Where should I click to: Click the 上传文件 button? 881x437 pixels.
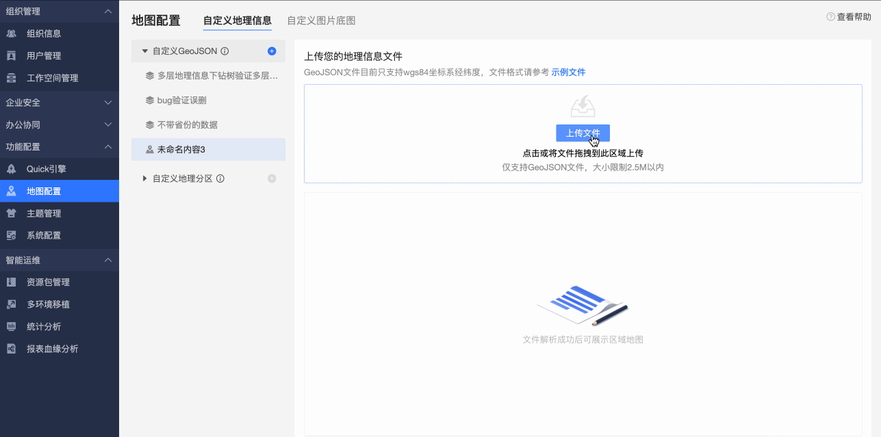[583, 133]
